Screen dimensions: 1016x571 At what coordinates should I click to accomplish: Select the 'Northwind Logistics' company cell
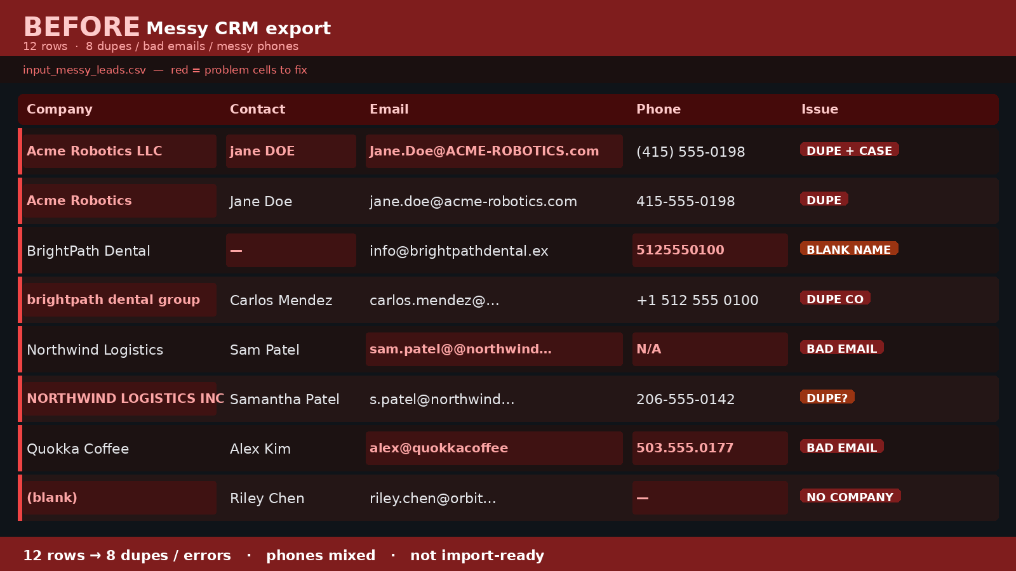[x=95, y=350]
